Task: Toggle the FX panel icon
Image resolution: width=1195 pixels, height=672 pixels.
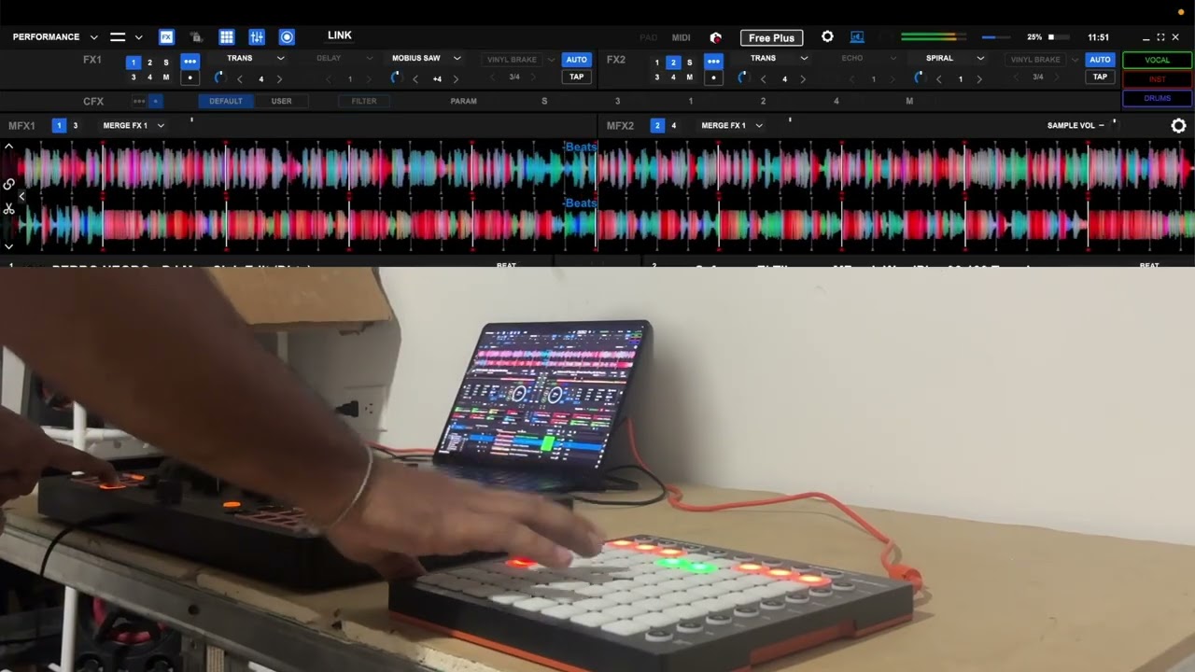Action: [166, 37]
